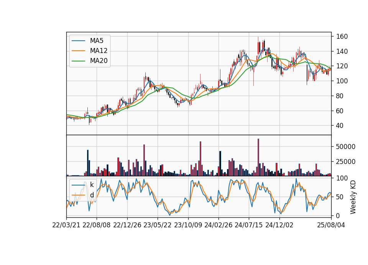Image resolution: width=368 pixels, height=265 pixels.
Task: Click the MA12 legend label
Action: (x=99, y=51)
